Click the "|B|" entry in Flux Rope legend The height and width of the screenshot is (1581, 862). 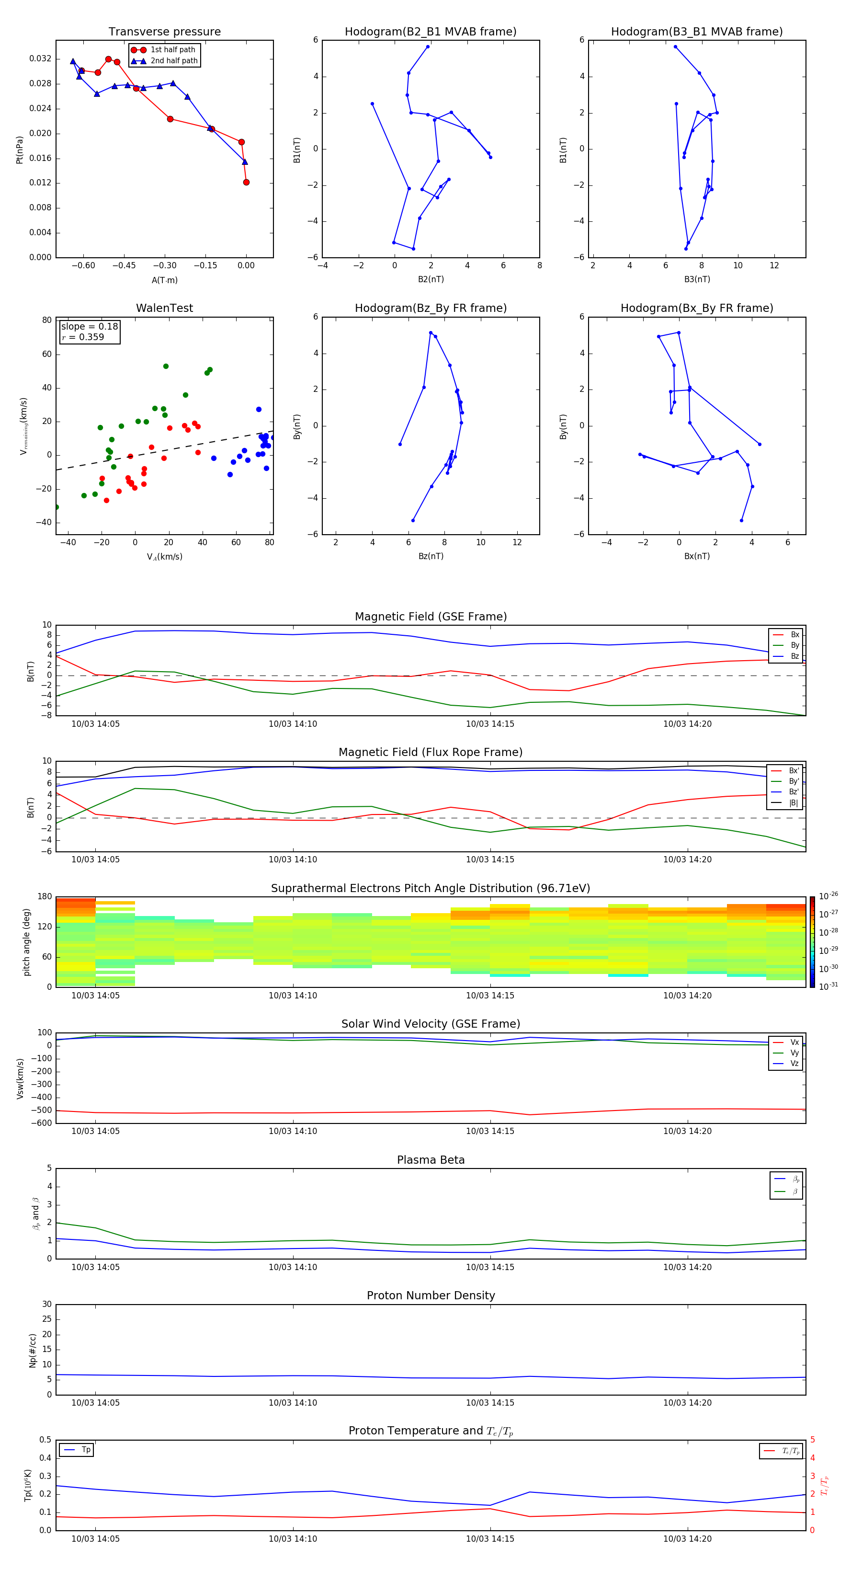785,803
